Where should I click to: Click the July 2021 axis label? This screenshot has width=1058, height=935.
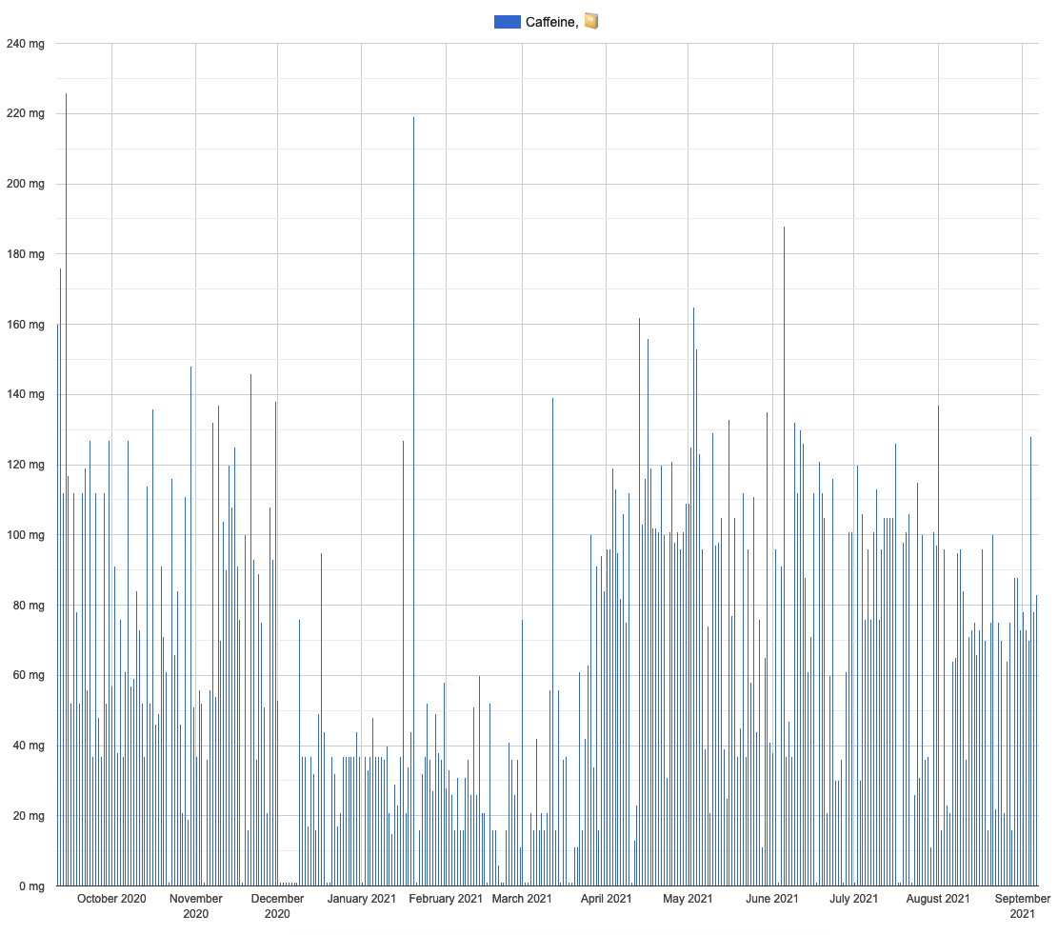pos(853,899)
